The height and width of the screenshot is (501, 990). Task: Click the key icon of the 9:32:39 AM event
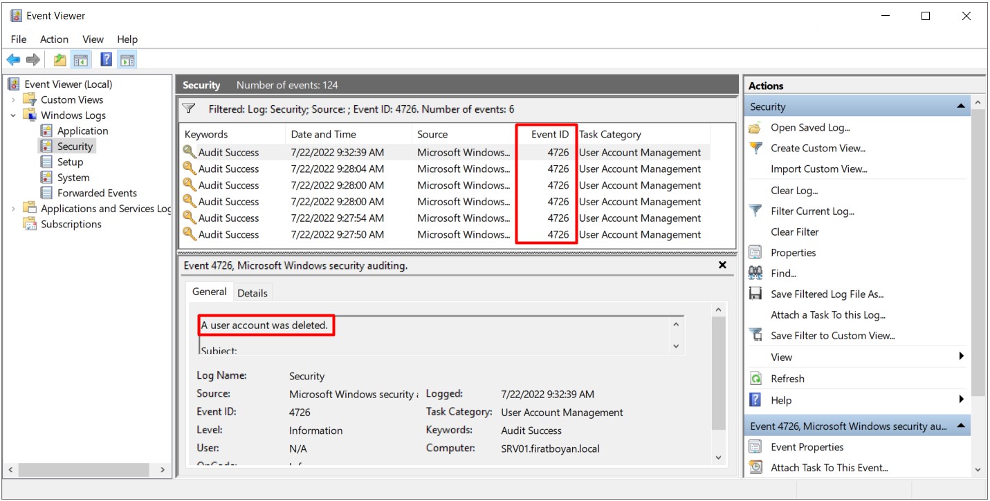coord(190,152)
